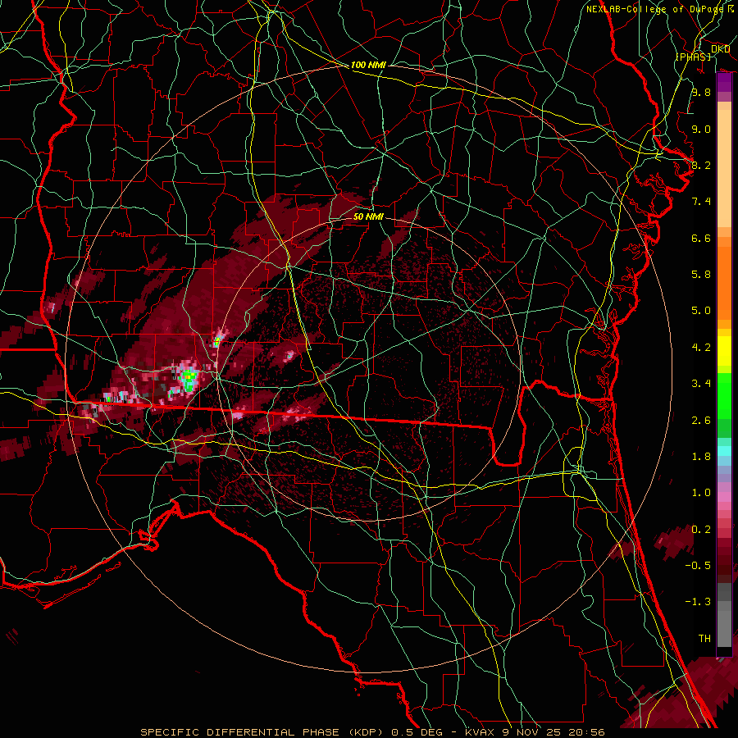Click the 5.0 scale value

[701, 311]
